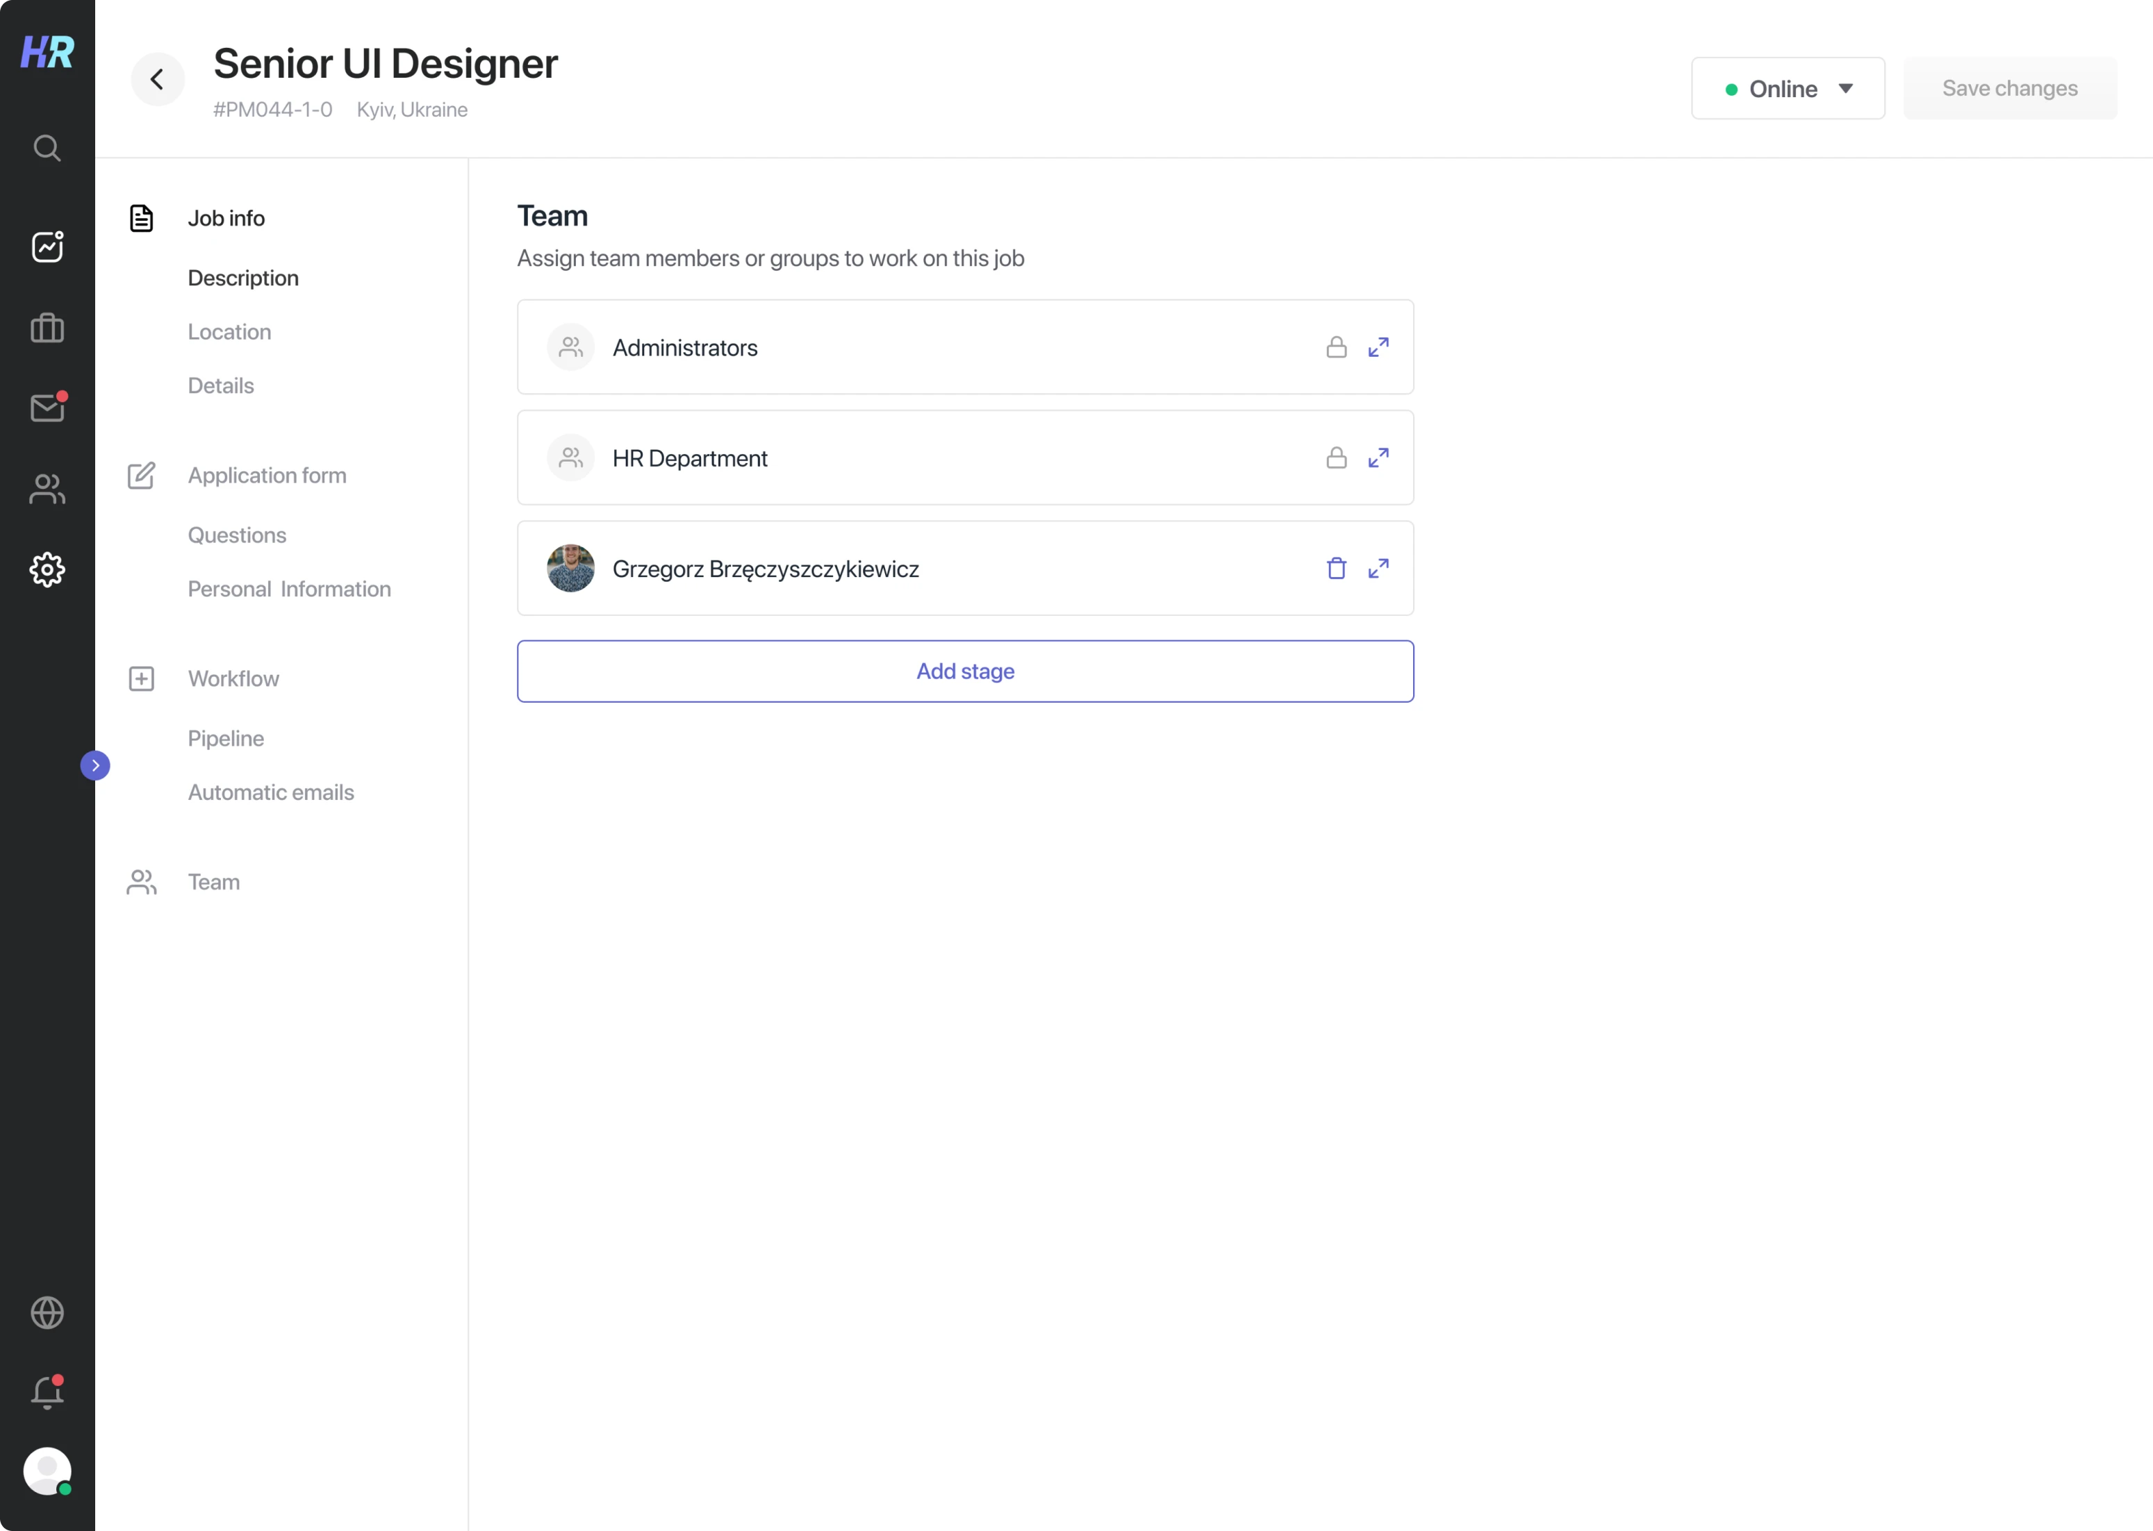Open the search panel in the sidebar

47,147
